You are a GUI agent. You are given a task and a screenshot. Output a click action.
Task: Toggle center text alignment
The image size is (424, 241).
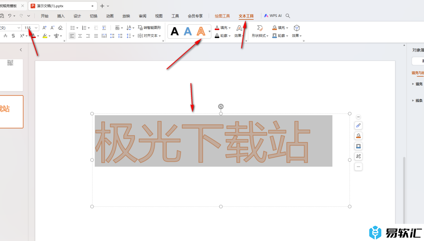pyautogui.click(x=80, y=36)
